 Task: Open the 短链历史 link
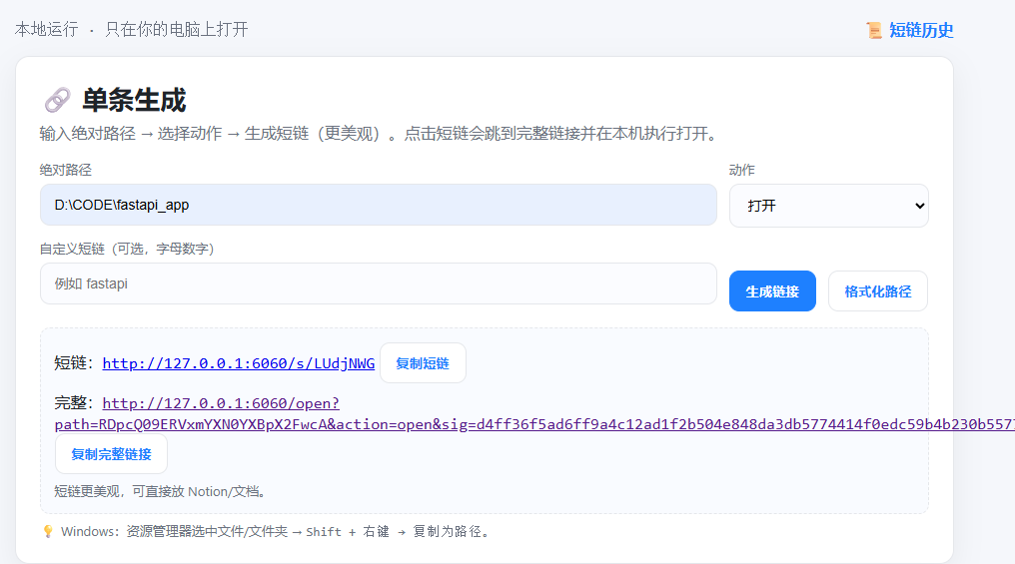920,30
